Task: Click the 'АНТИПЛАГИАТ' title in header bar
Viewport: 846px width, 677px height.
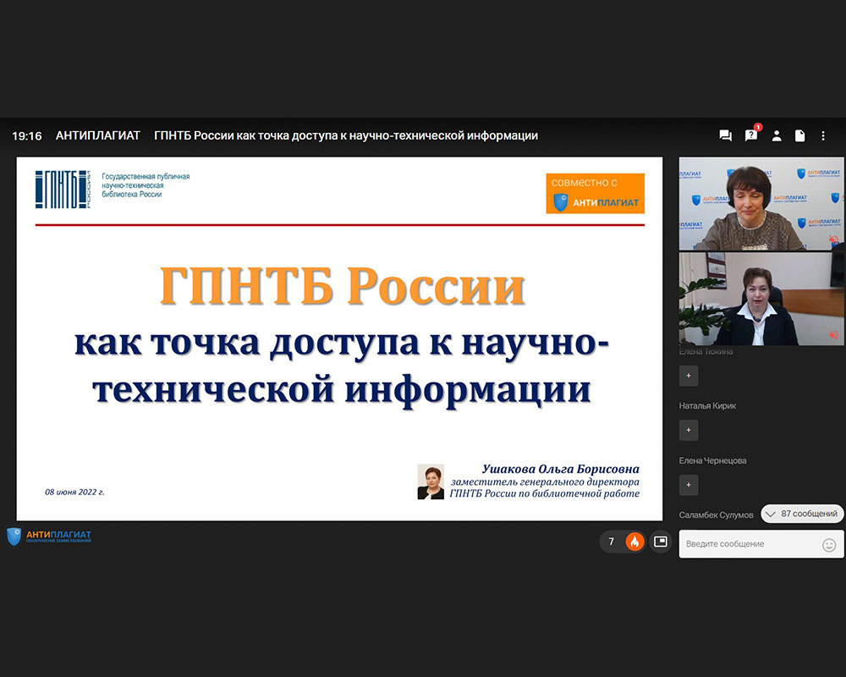Action: [97, 135]
